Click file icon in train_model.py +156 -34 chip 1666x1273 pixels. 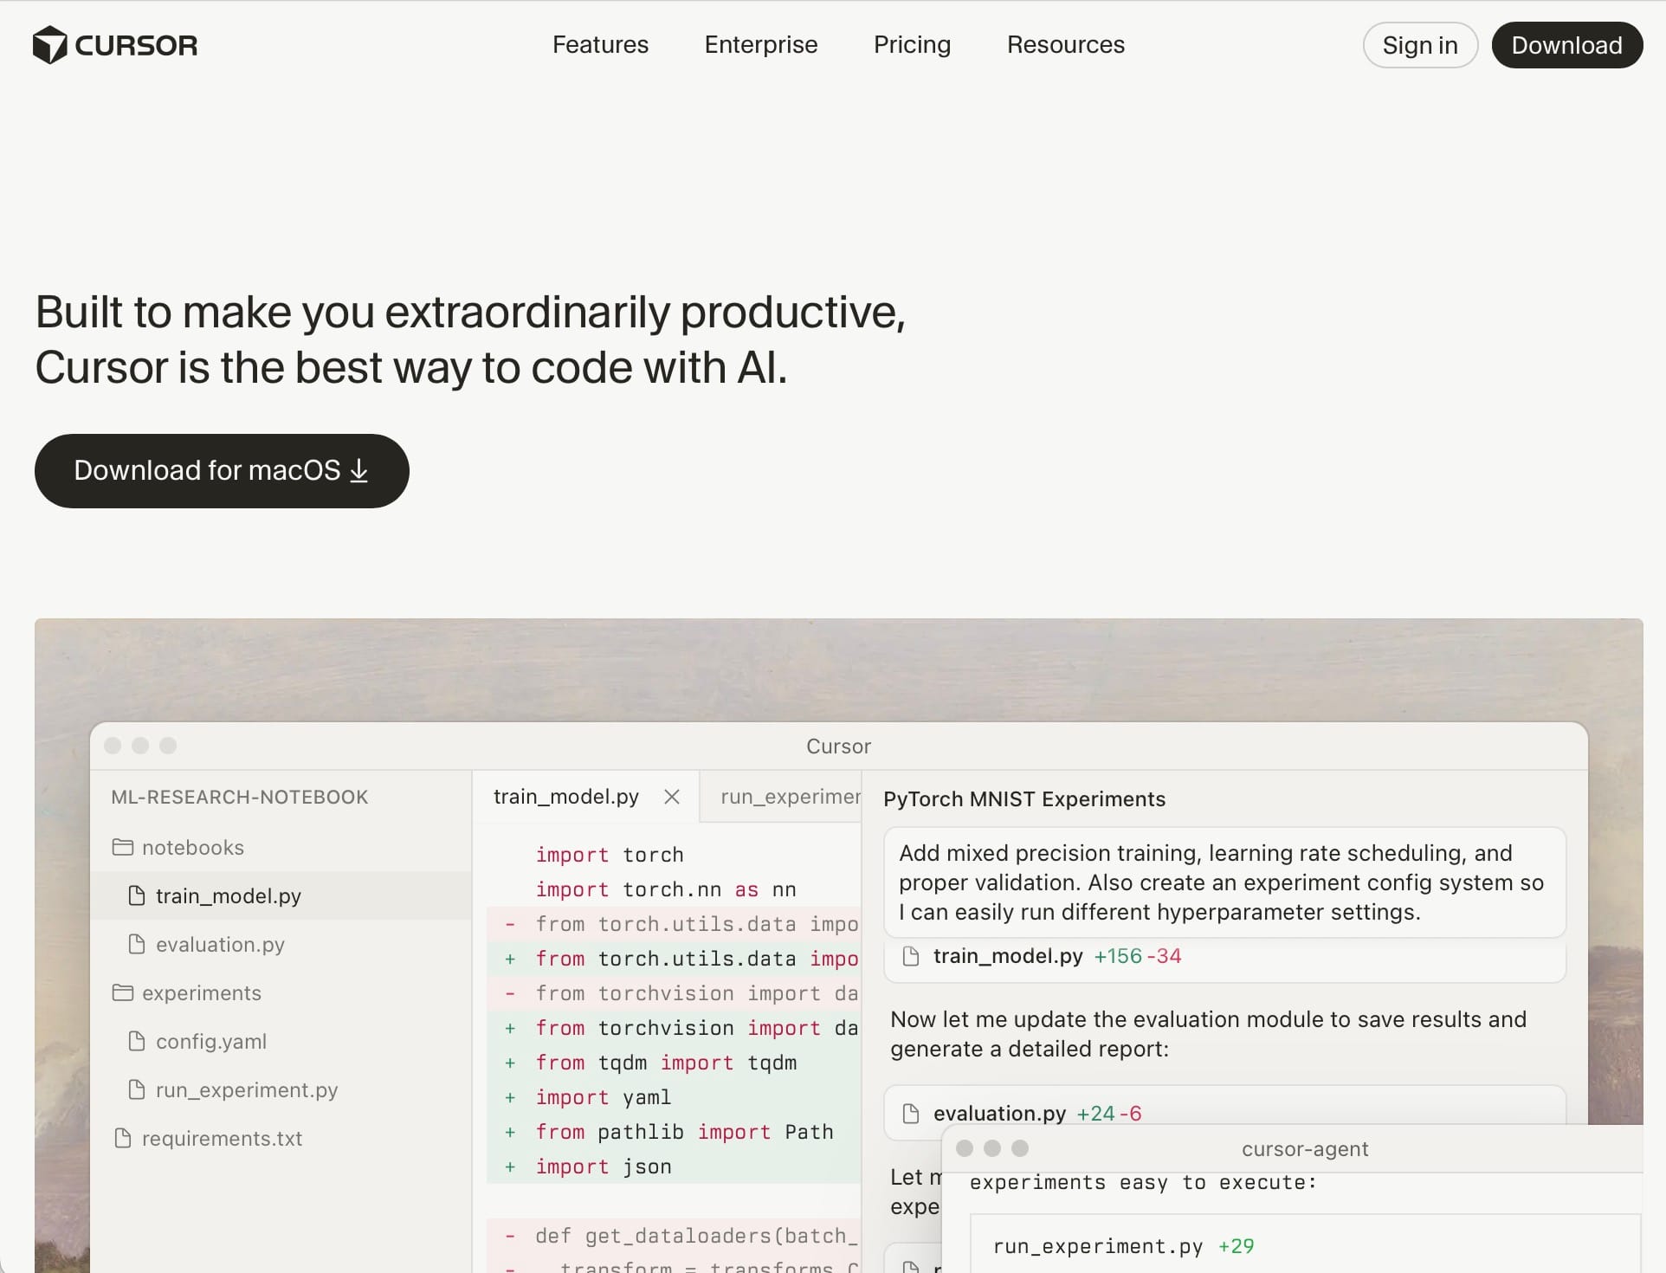click(911, 956)
